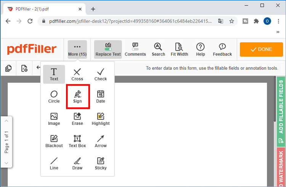Go back in browser history
Viewport: 286px width, 187px height.
coord(8,21)
